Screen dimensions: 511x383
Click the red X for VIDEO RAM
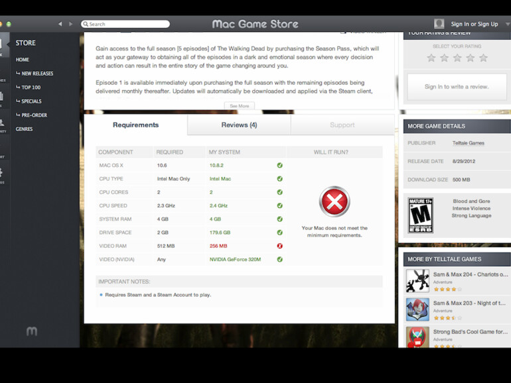click(279, 246)
